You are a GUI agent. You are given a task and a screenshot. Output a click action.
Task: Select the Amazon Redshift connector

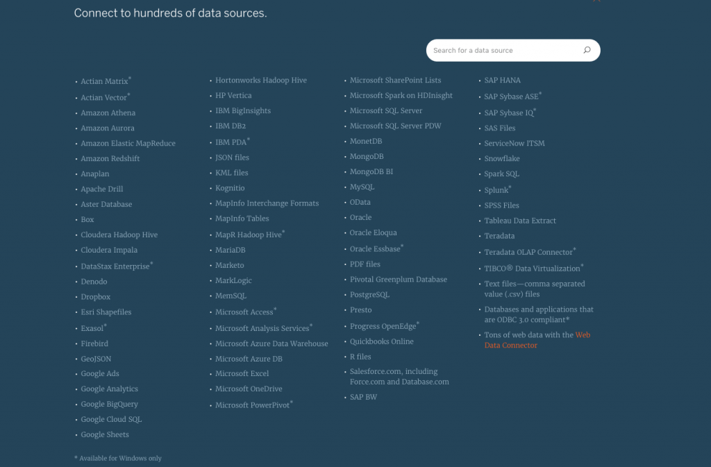pos(110,158)
